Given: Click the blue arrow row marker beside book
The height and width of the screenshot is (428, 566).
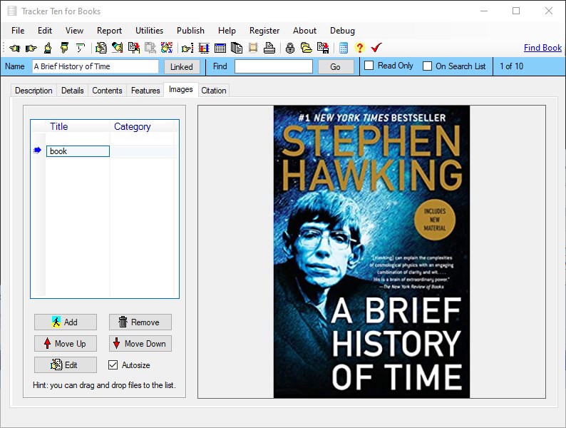Looking at the screenshot, I should coord(37,151).
